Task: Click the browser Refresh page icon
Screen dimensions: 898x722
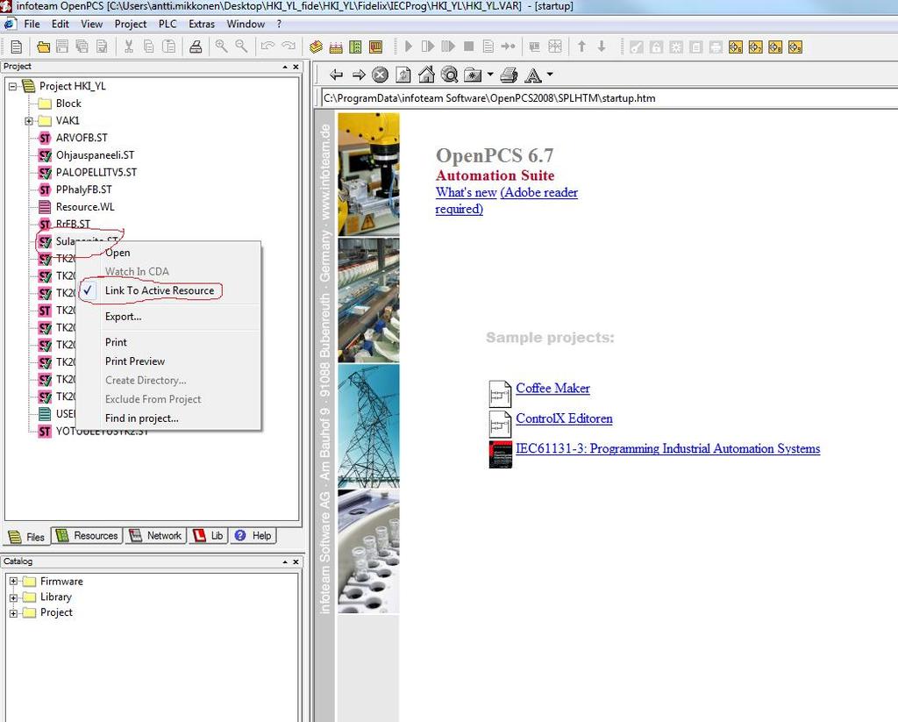Action: click(x=403, y=75)
